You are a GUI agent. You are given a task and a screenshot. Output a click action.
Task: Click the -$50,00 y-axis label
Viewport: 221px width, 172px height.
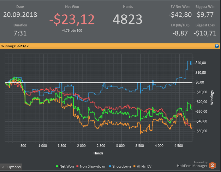point(201,131)
